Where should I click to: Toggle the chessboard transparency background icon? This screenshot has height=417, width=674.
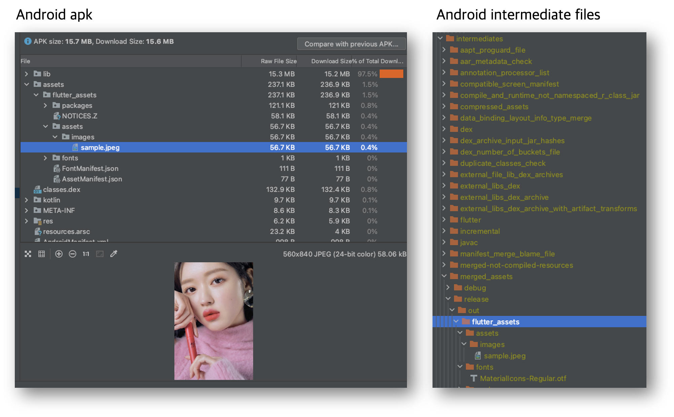tap(28, 254)
